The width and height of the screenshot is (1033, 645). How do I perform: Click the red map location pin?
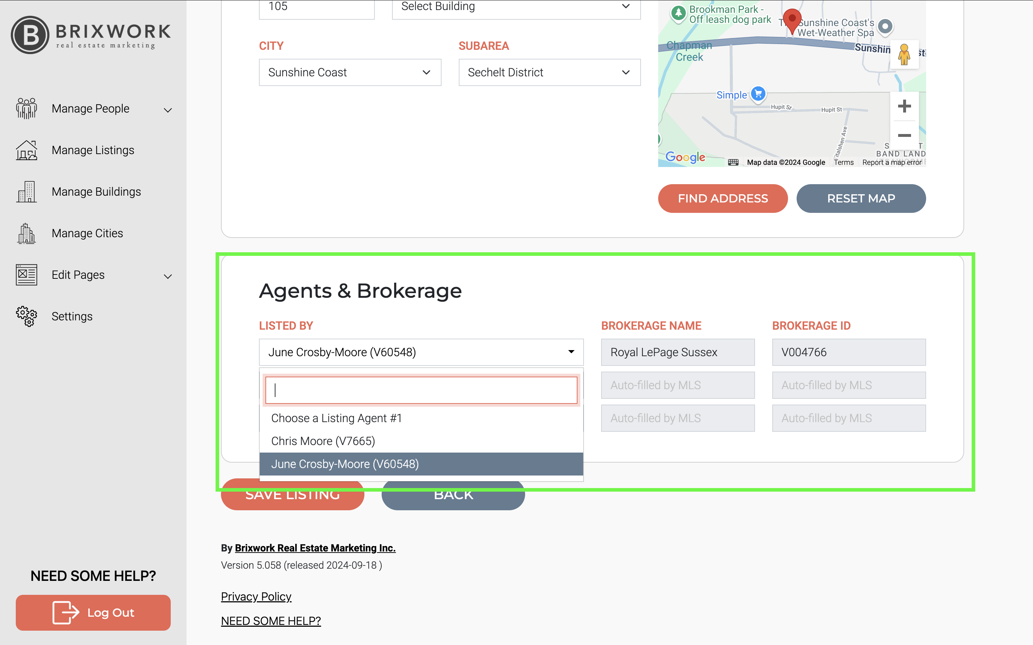792,20
